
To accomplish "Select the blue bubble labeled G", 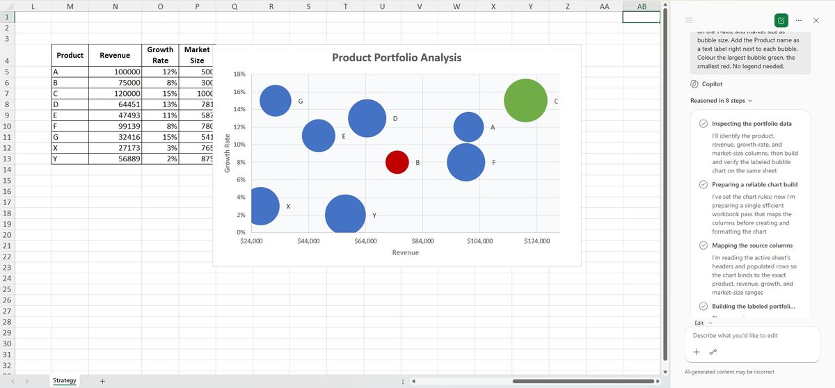I will (276, 101).
